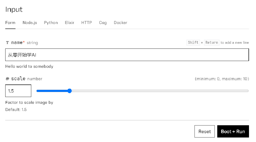Open the HTTP tab
This screenshot has width=256, height=142.
pos(86,23)
